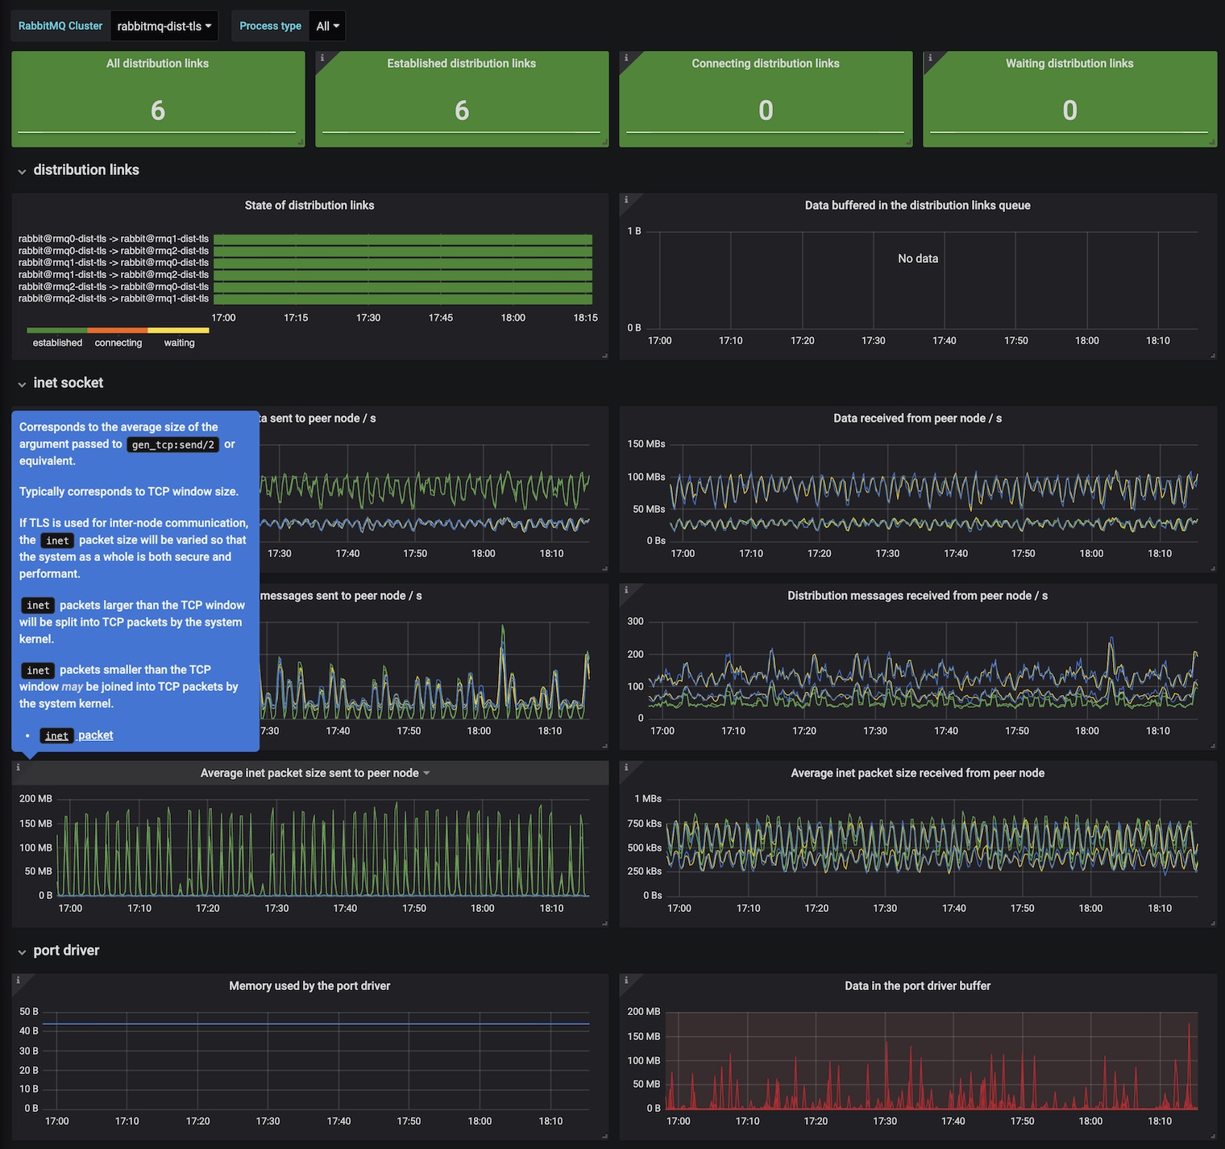Click info icon on Memory used by port driver
The image size is (1225, 1149).
pyautogui.click(x=19, y=980)
